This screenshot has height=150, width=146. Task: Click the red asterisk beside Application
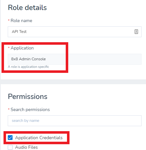click(x=9, y=47)
